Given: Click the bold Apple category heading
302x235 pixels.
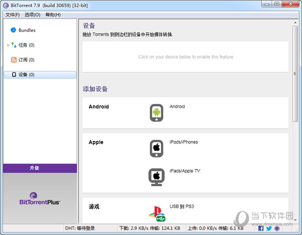Looking at the screenshot, I should (96, 142).
